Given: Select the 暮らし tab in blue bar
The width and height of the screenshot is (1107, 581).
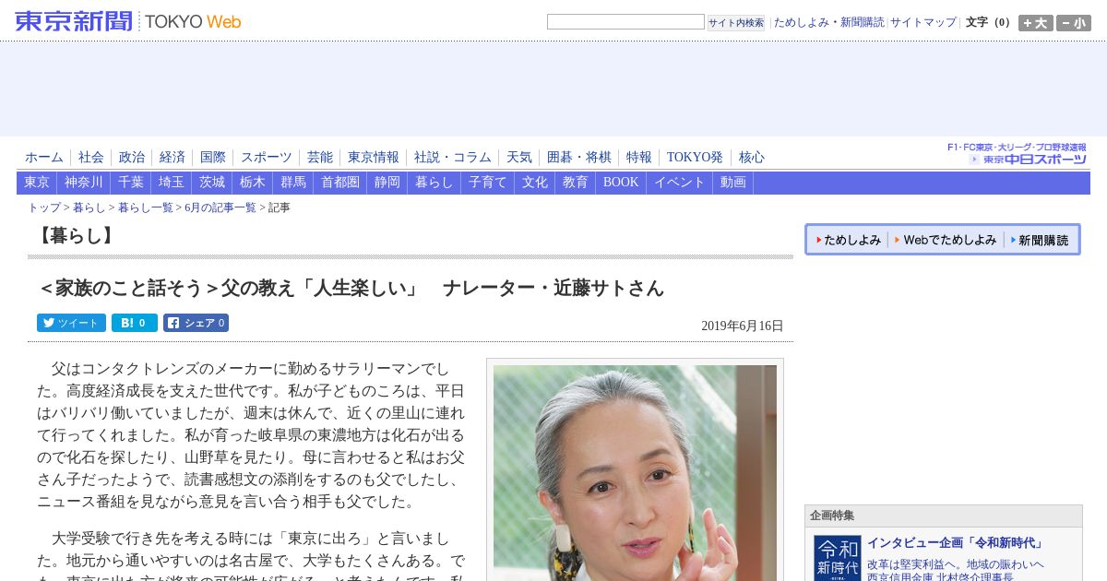Looking at the screenshot, I should point(434,183).
